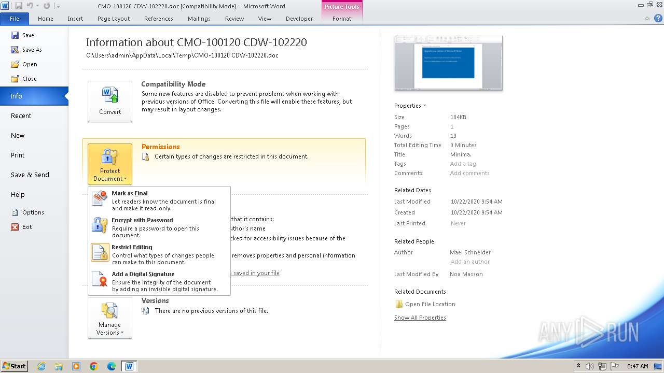Open Windows Media Player from the taskbar

click(76, 366)
